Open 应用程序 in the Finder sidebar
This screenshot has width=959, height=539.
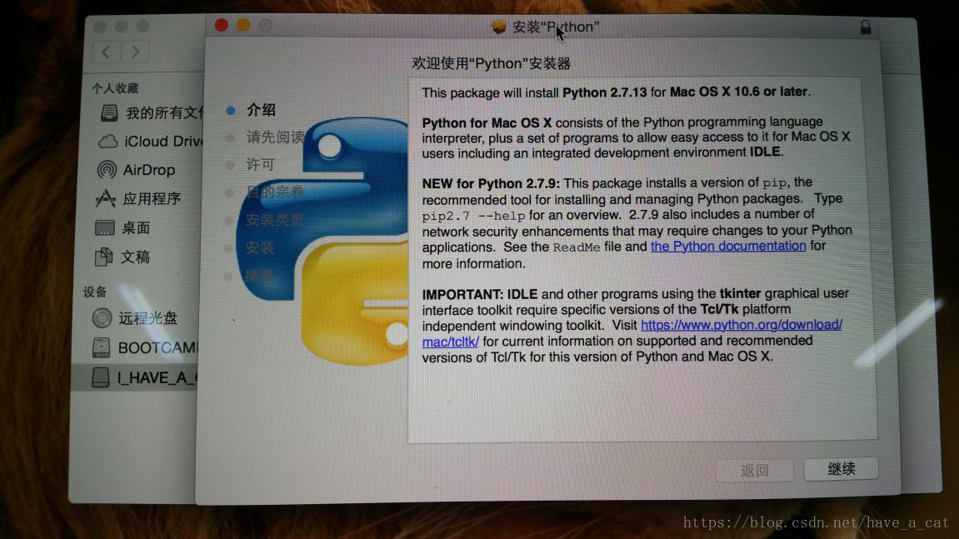(x=139, y=199)
